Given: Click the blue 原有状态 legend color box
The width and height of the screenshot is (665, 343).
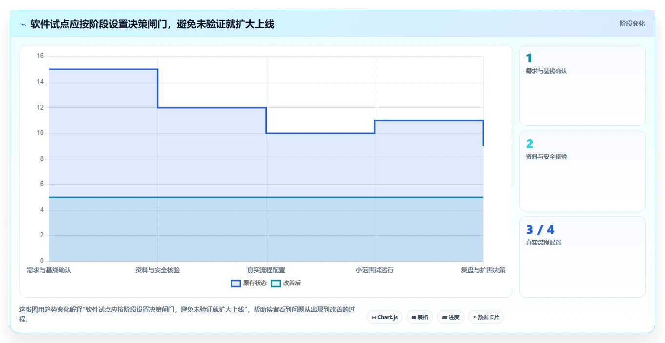Looking at the screenshot, I should pyautogui.click(x=236, y=283).
